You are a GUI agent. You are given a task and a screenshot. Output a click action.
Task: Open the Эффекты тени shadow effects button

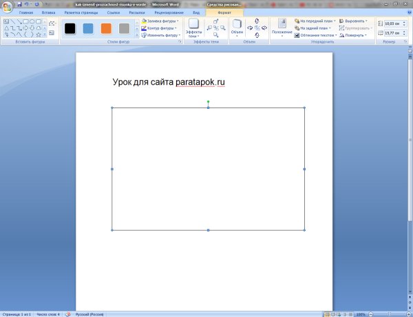tap(194, 29)
